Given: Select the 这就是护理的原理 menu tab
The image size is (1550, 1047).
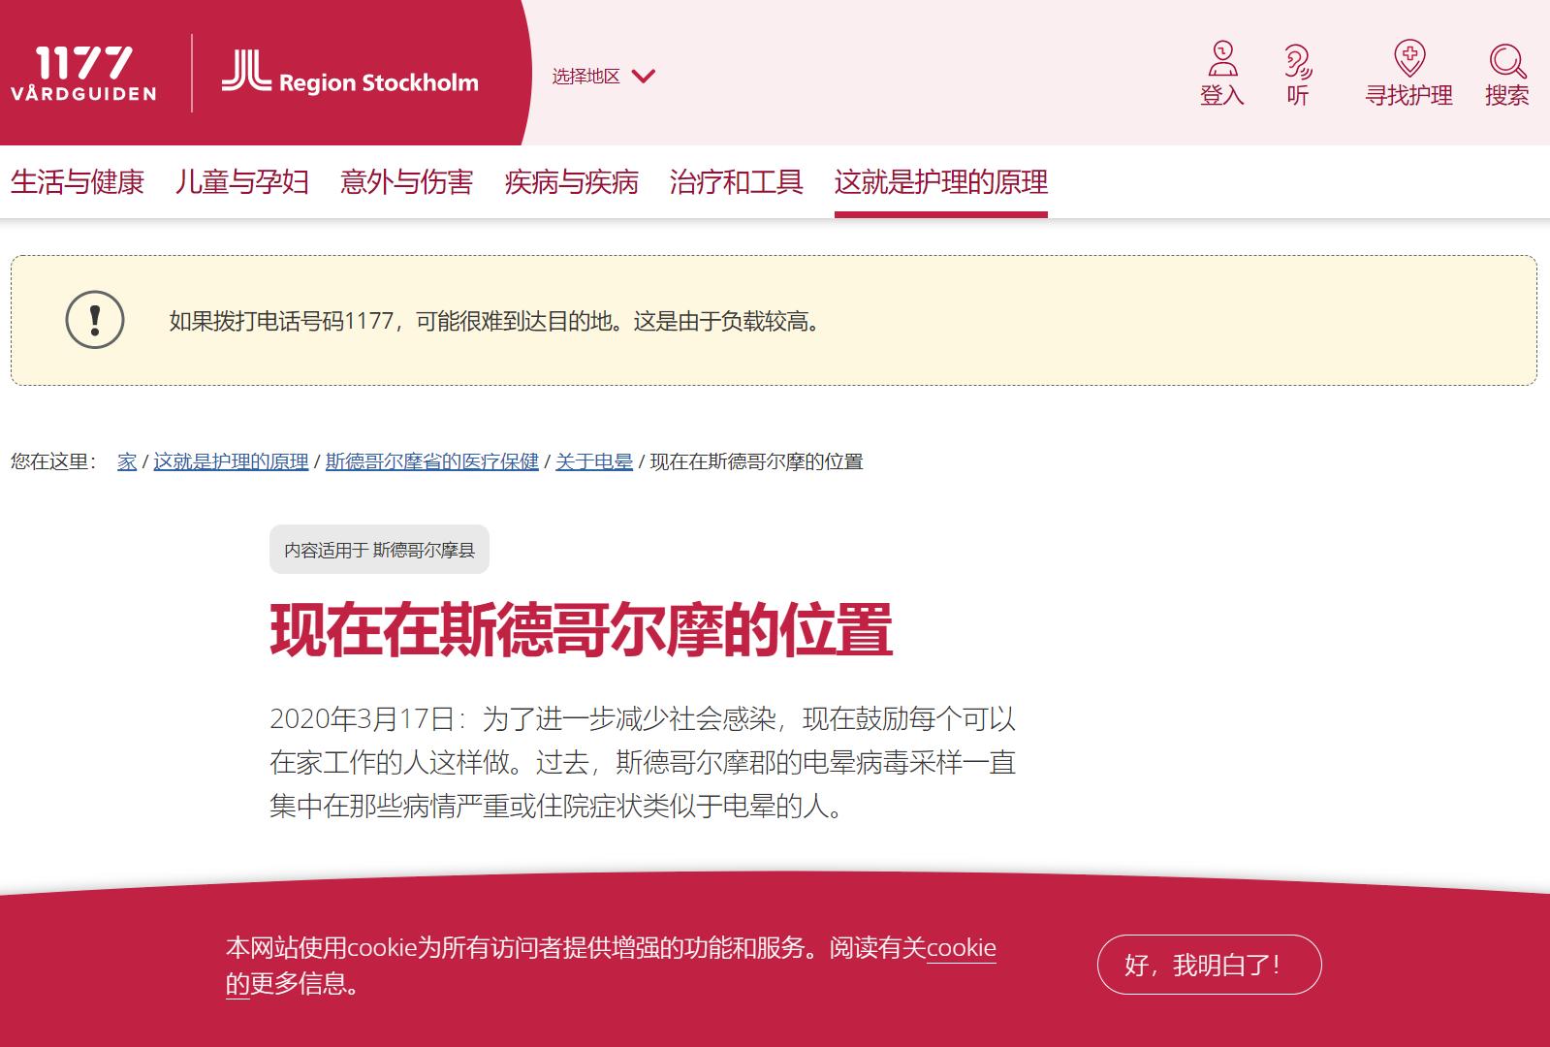Looking at the screenshot, I should coord(941,181).
